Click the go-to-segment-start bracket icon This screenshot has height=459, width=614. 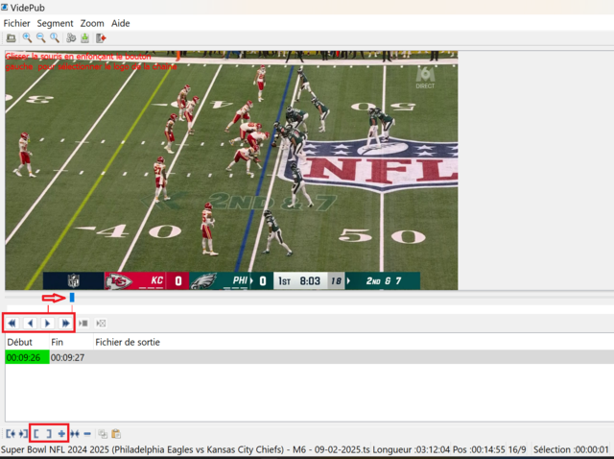11,434
